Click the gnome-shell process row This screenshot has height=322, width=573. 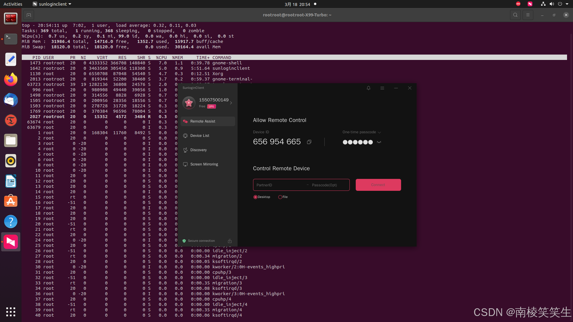click(294, 63)
